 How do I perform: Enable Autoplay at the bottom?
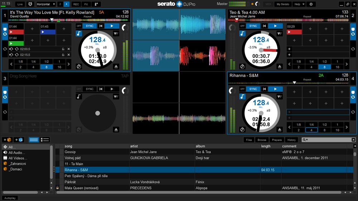click(x=10, y=198)
